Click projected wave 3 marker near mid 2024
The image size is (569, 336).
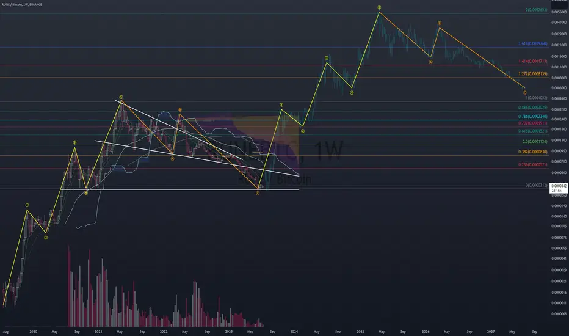point(327,58)
